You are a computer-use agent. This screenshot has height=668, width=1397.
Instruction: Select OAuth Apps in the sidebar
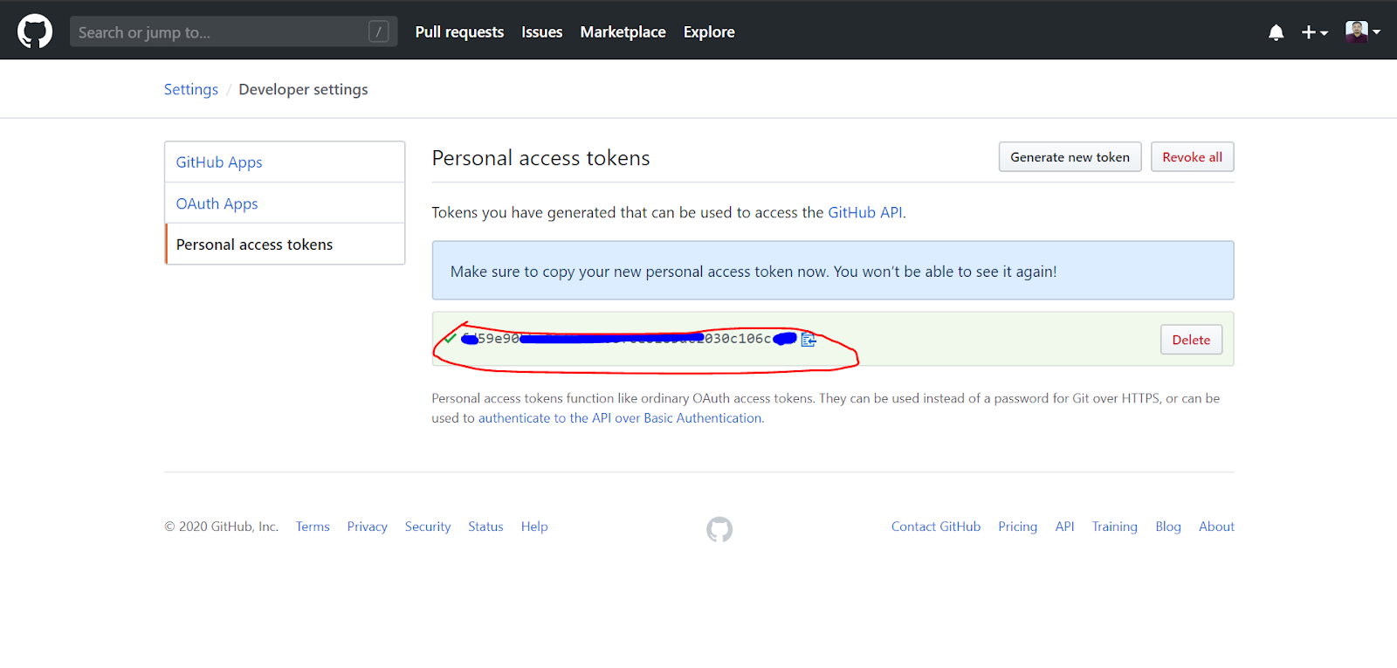(x=285, y=203)
